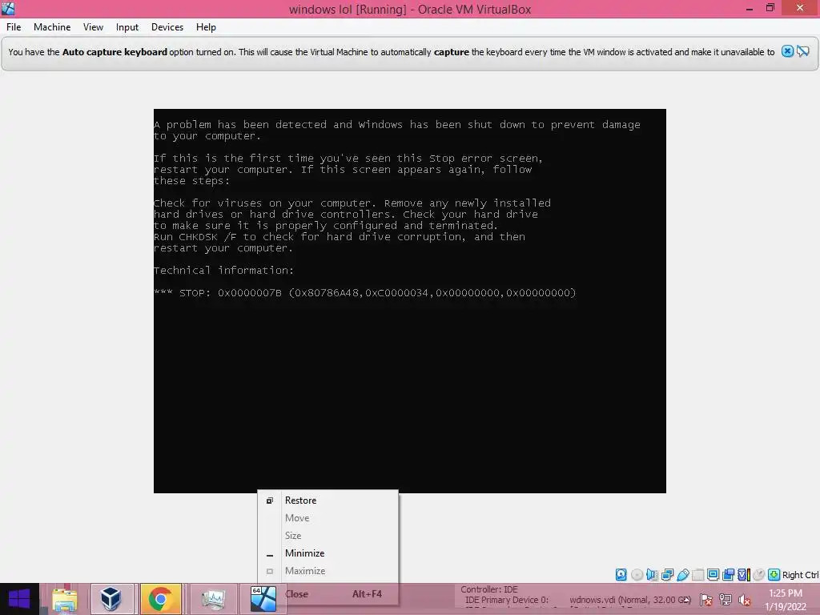Click the optical disc drive status icon
820x615 pixels.
pos(637,575)
